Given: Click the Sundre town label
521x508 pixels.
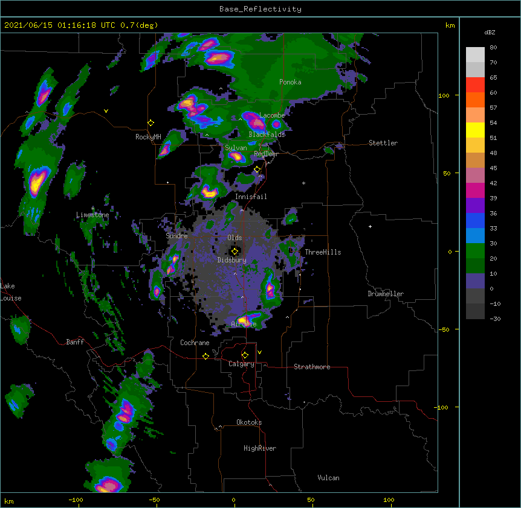Looking at the screenshot, I should coord(176,236).
